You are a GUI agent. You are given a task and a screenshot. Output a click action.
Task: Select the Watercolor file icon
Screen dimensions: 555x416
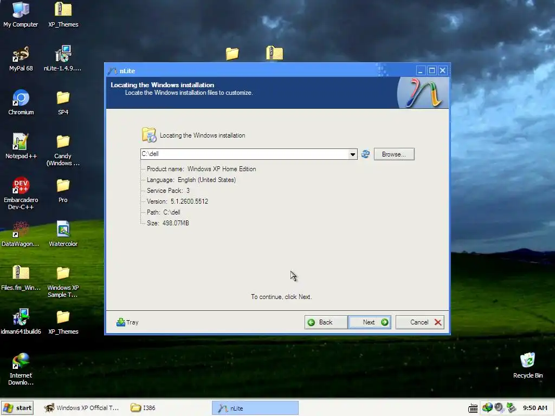(x=63, y=234)
